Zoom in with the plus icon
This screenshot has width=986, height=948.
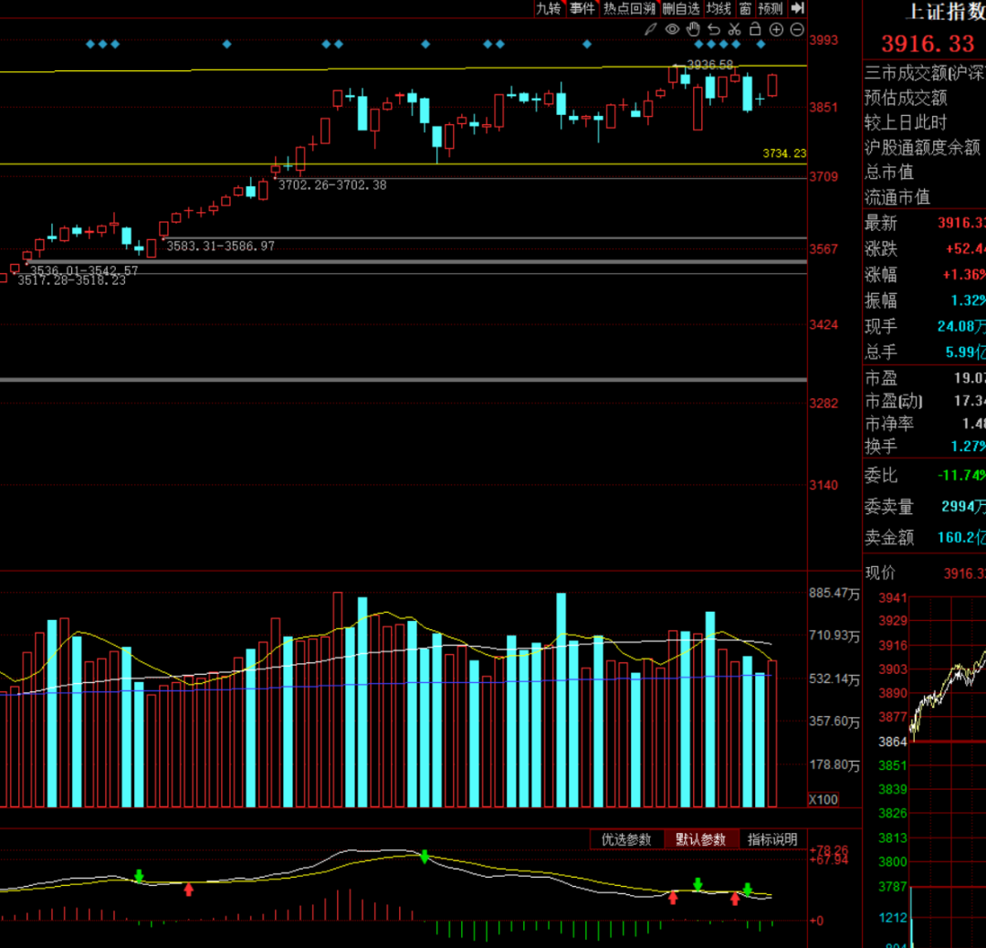pos(776,29)
